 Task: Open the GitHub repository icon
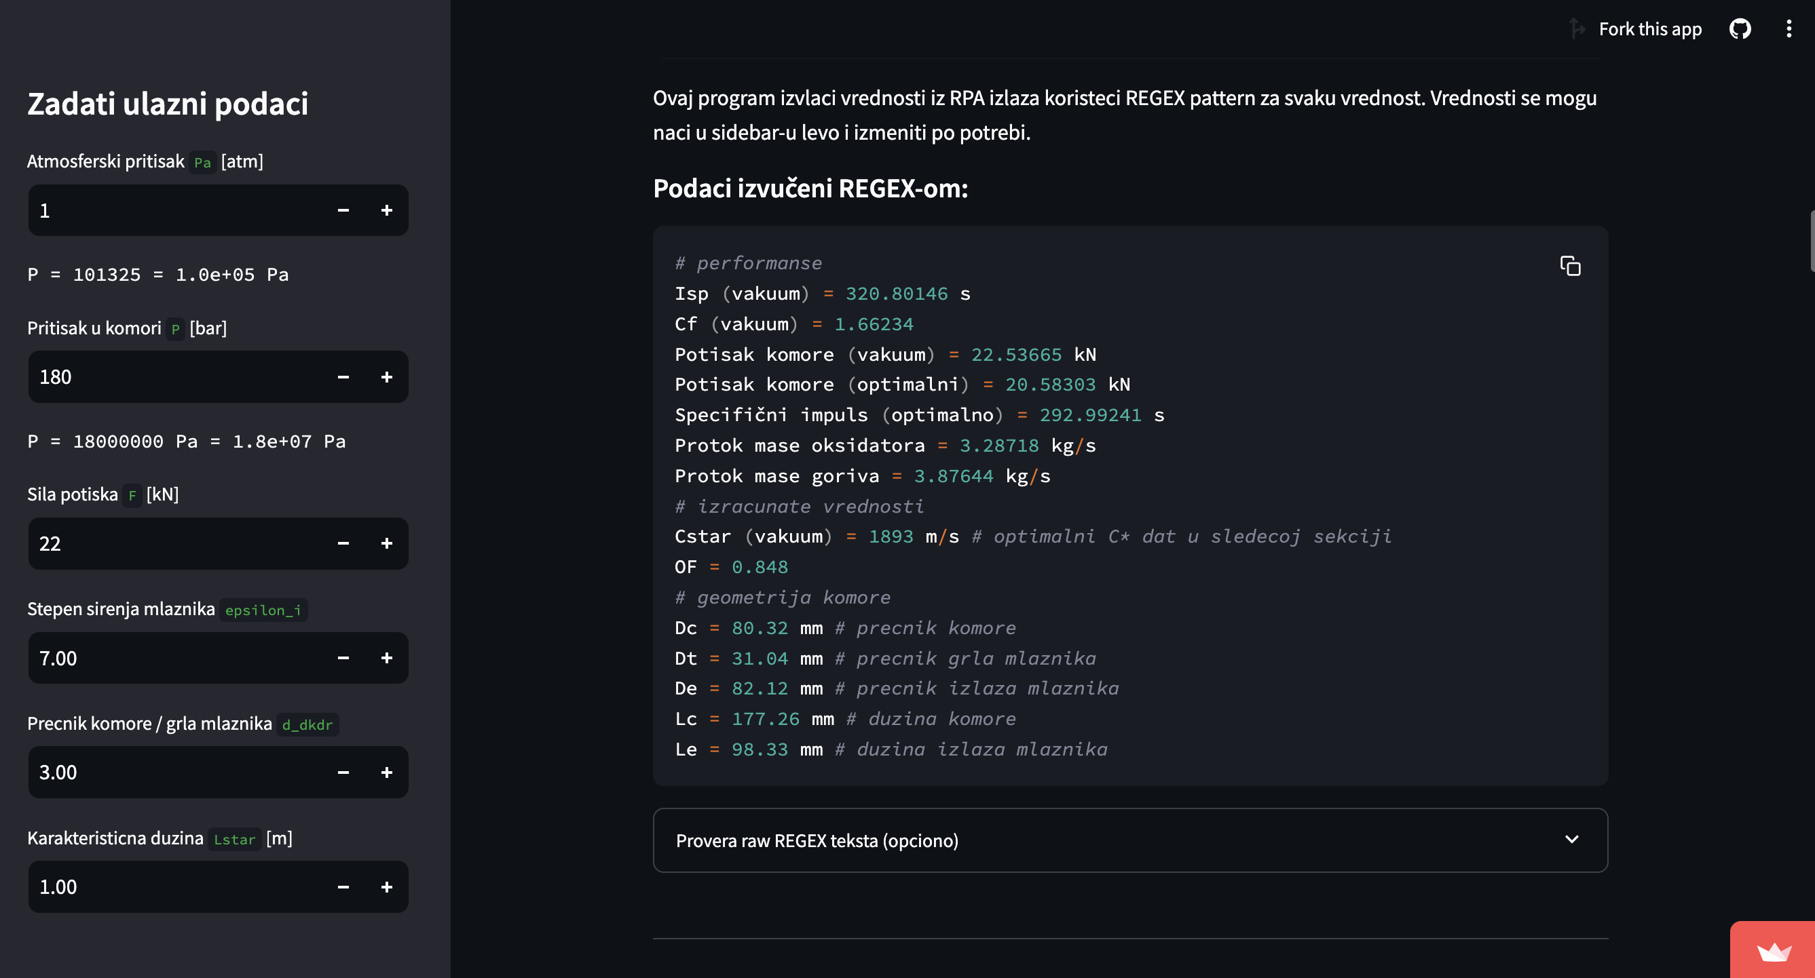pos(1740,29)
